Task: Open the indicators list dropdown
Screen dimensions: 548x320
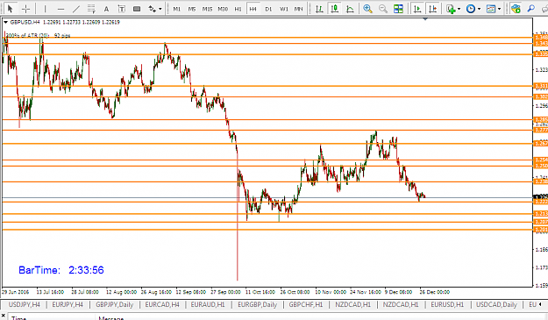Action: tap(459, 9)
